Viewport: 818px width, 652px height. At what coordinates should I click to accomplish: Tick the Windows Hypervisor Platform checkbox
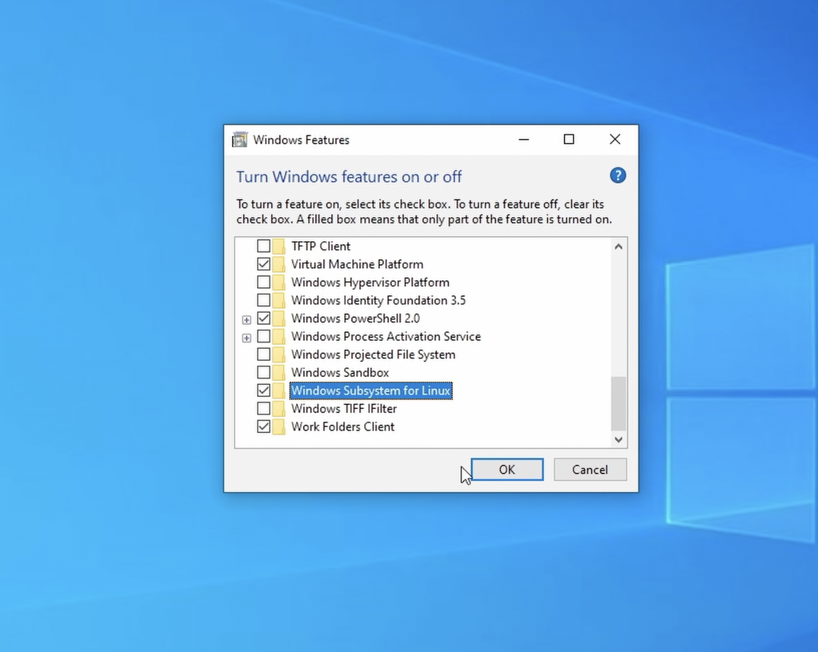[x=264, y=282]
